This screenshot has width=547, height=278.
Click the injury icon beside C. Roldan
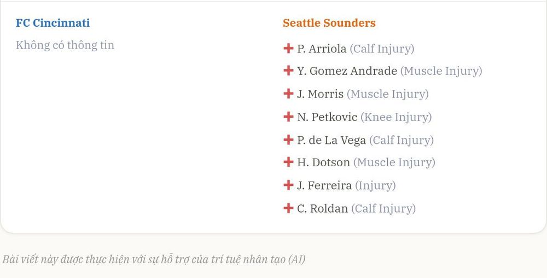click(x=288, y=208)
